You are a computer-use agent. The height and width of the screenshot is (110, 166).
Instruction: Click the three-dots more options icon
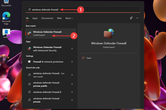[x=137, y=18]
